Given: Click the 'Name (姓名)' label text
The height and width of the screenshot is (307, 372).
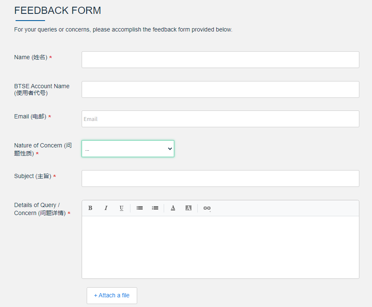Looking at the screenshot, I should 31,57.
